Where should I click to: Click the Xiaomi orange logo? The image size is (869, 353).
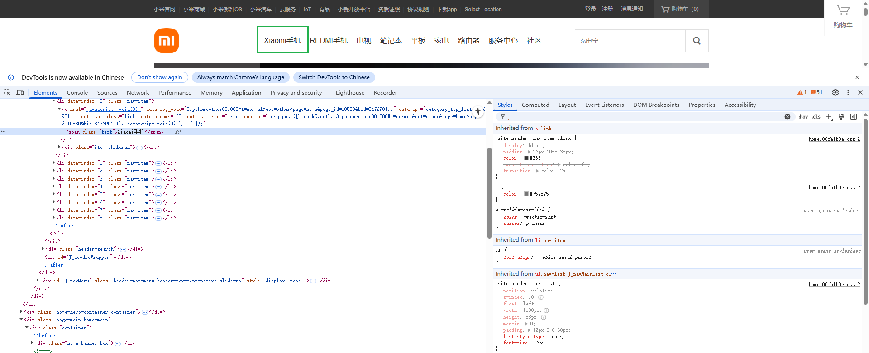point(167,41)
